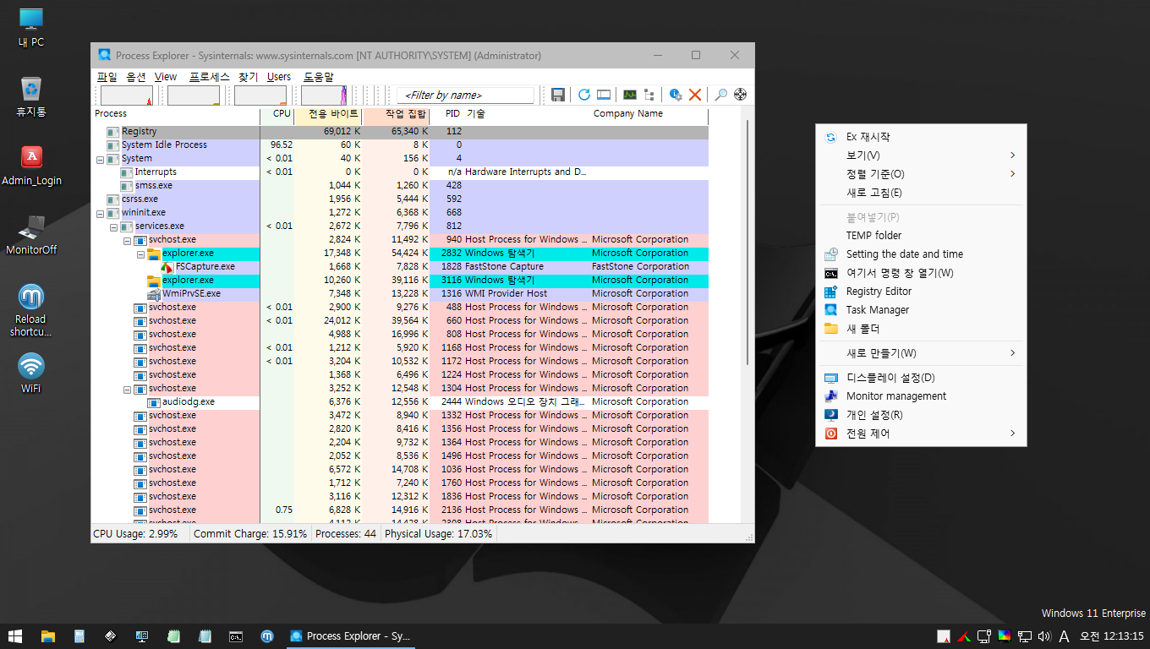The width and height of the screenshot is (1150, 649).
Task: Click the CPU usage mini graph in toolbar
Action: pyautogui.click(x=127, y=95)
